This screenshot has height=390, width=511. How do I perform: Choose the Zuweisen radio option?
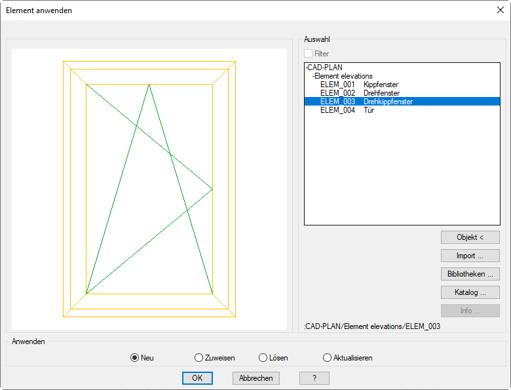point(199,358)
